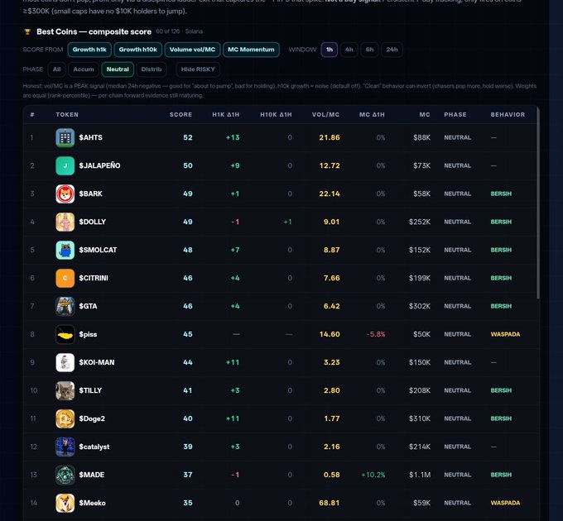
Task: Click the +10.2% MC change value
Action: click(373, 475)
